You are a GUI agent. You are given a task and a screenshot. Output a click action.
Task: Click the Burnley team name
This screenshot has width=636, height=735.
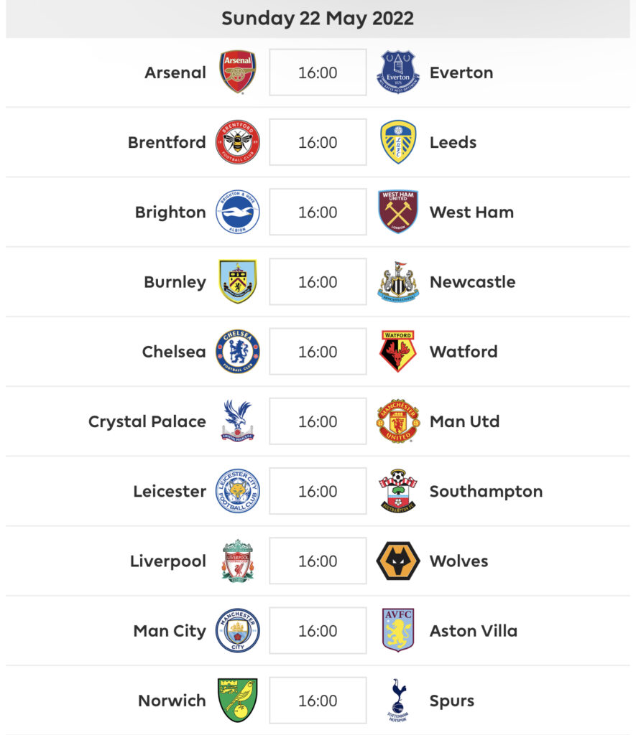coord(175,282)
